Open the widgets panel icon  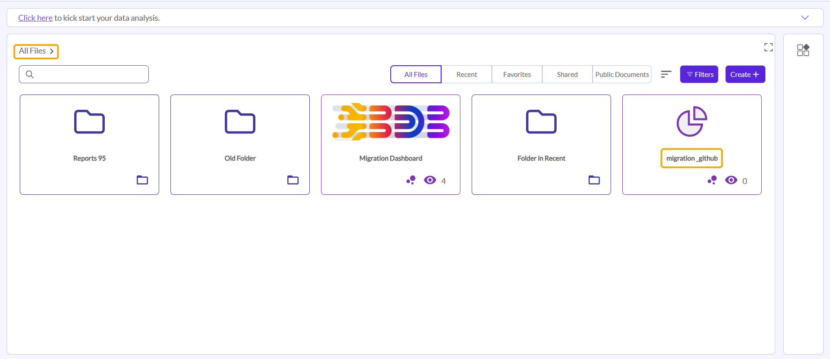(803, 50)
